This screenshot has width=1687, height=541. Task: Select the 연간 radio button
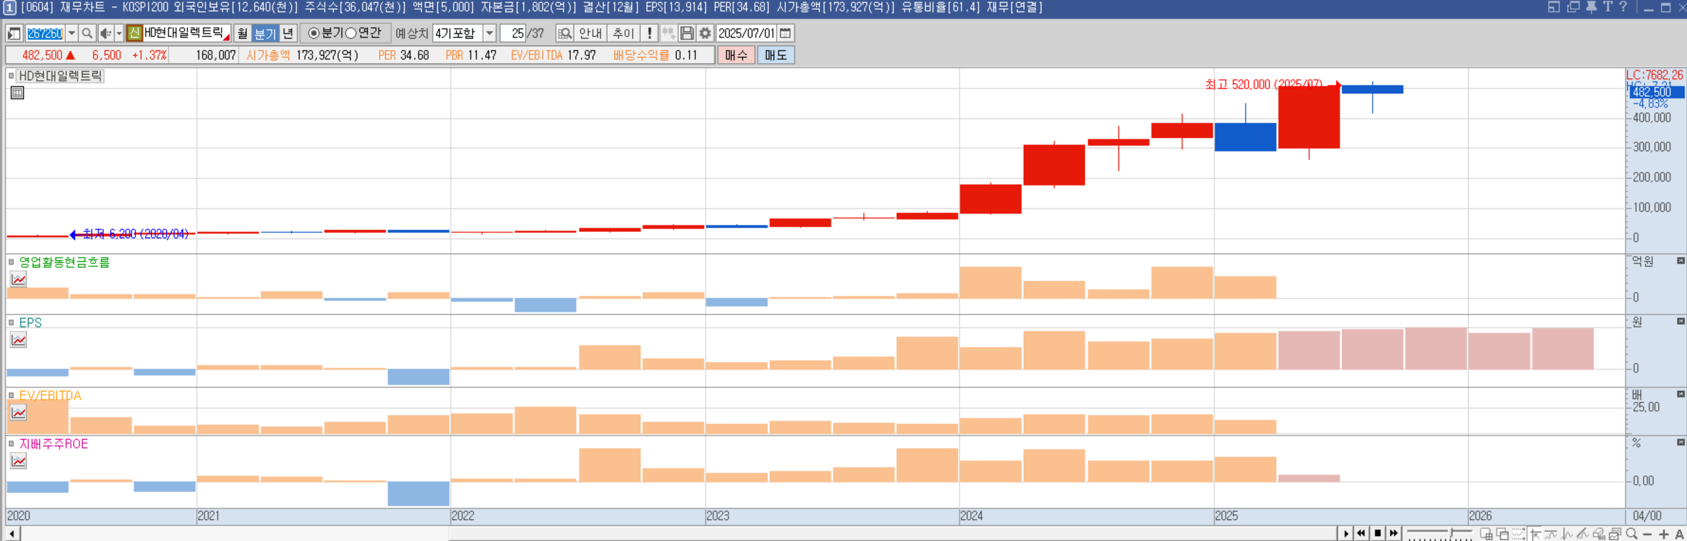click(351, 33)
